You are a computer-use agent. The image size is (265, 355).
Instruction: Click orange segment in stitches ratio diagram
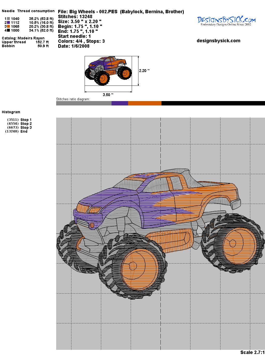[x=145, y=103]
